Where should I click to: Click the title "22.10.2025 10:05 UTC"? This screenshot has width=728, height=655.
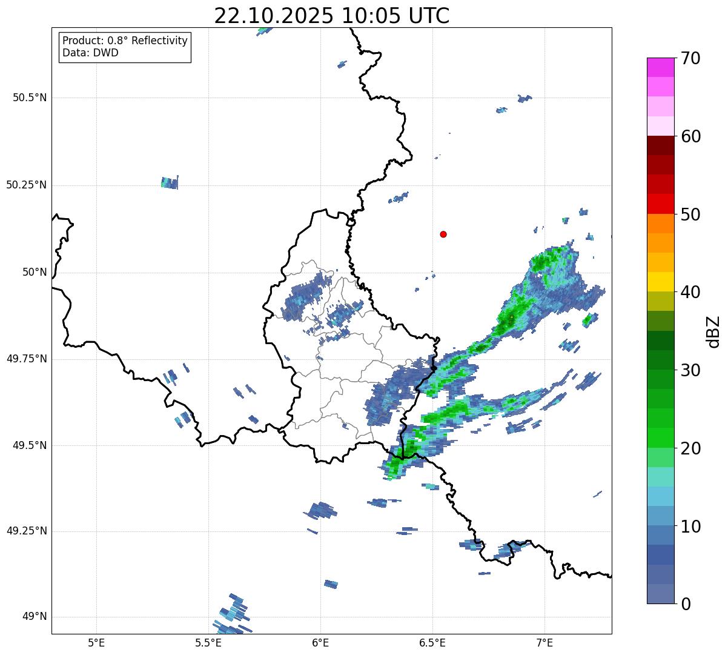click(332, 16)
